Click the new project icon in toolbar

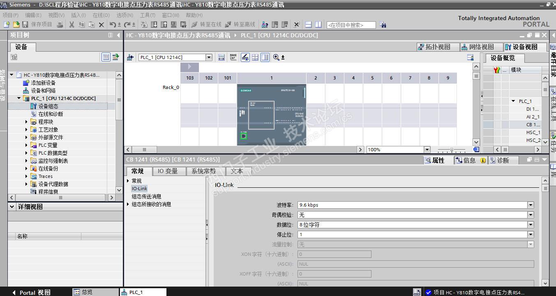pos(7,25)
